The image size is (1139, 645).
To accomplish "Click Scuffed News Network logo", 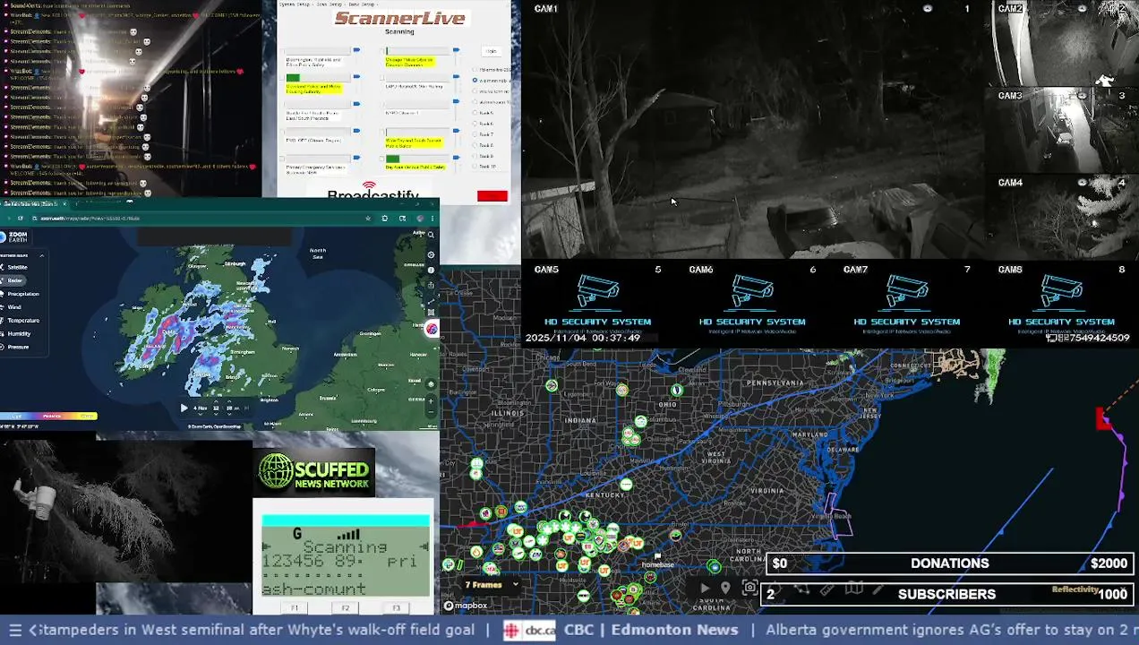I will click(x=314, y=471).
